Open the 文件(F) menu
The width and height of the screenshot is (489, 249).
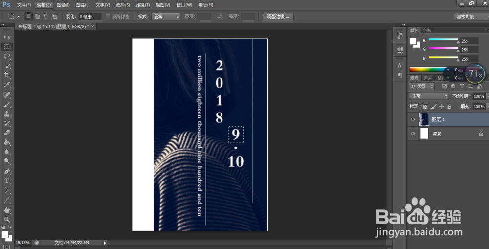[x=24, y=5]
